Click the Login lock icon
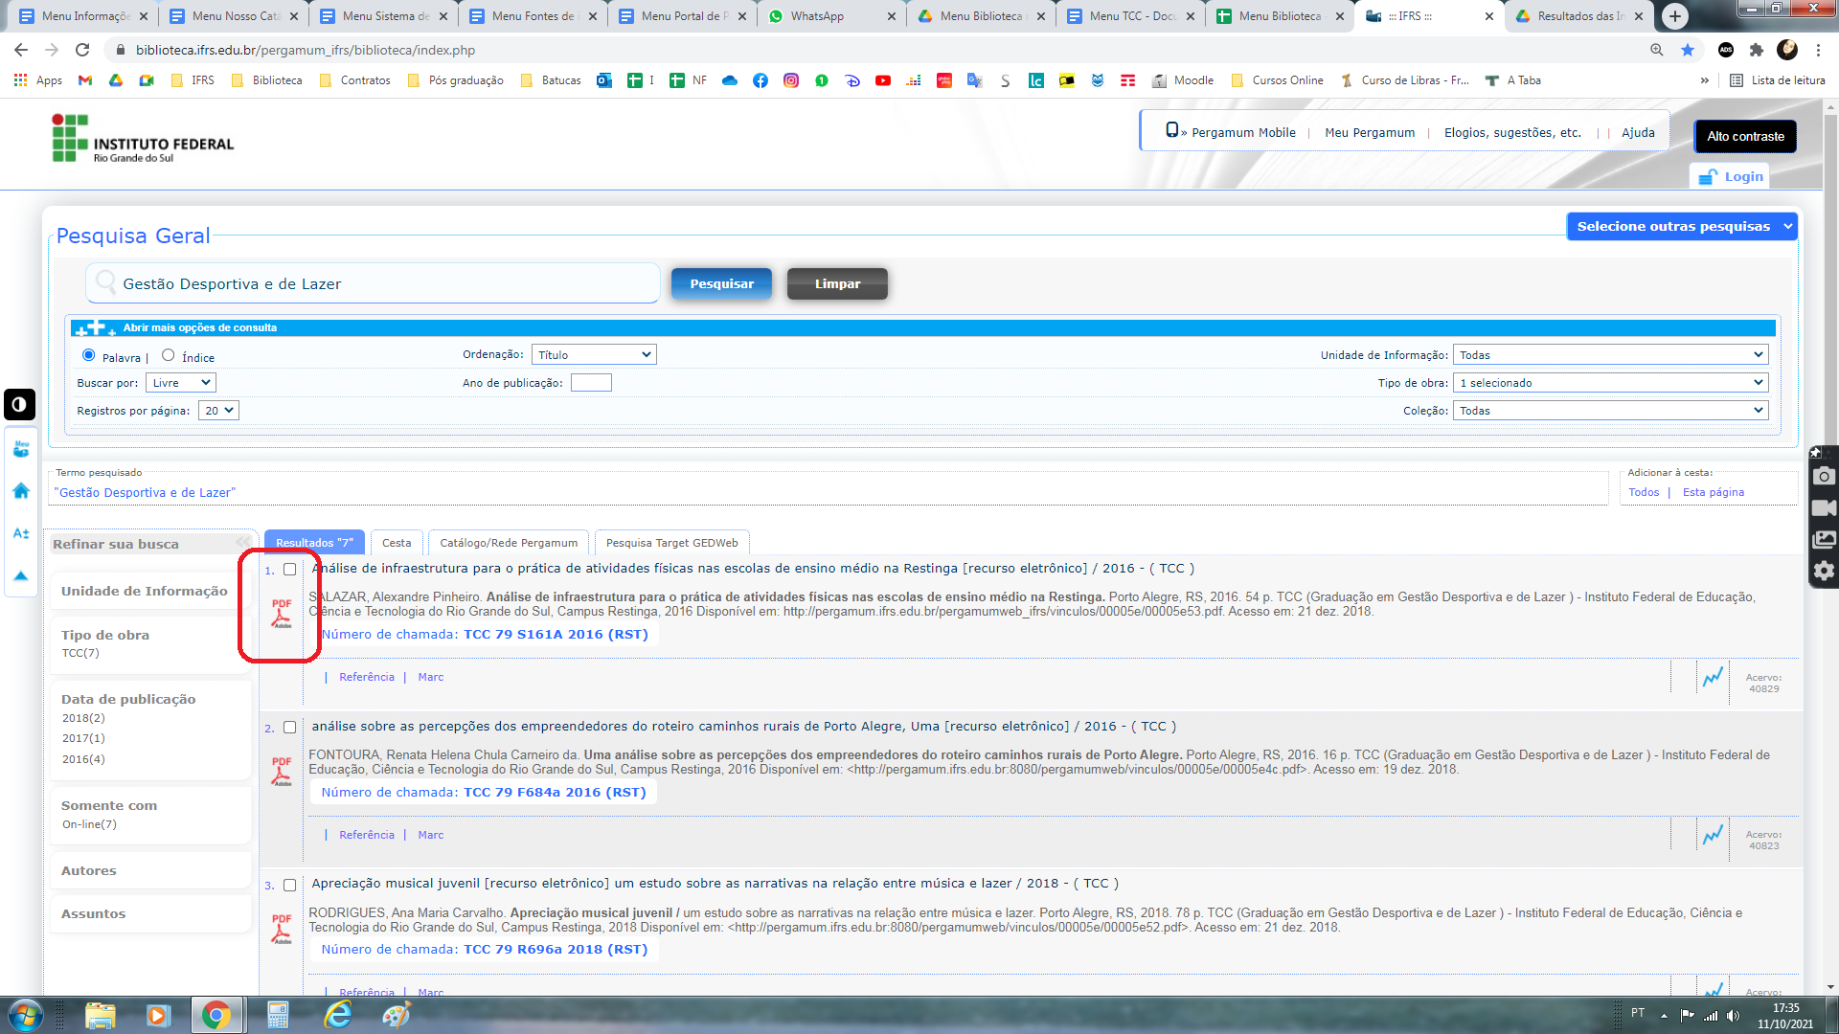The image size is (1839, 1034). coord(1708,177)
